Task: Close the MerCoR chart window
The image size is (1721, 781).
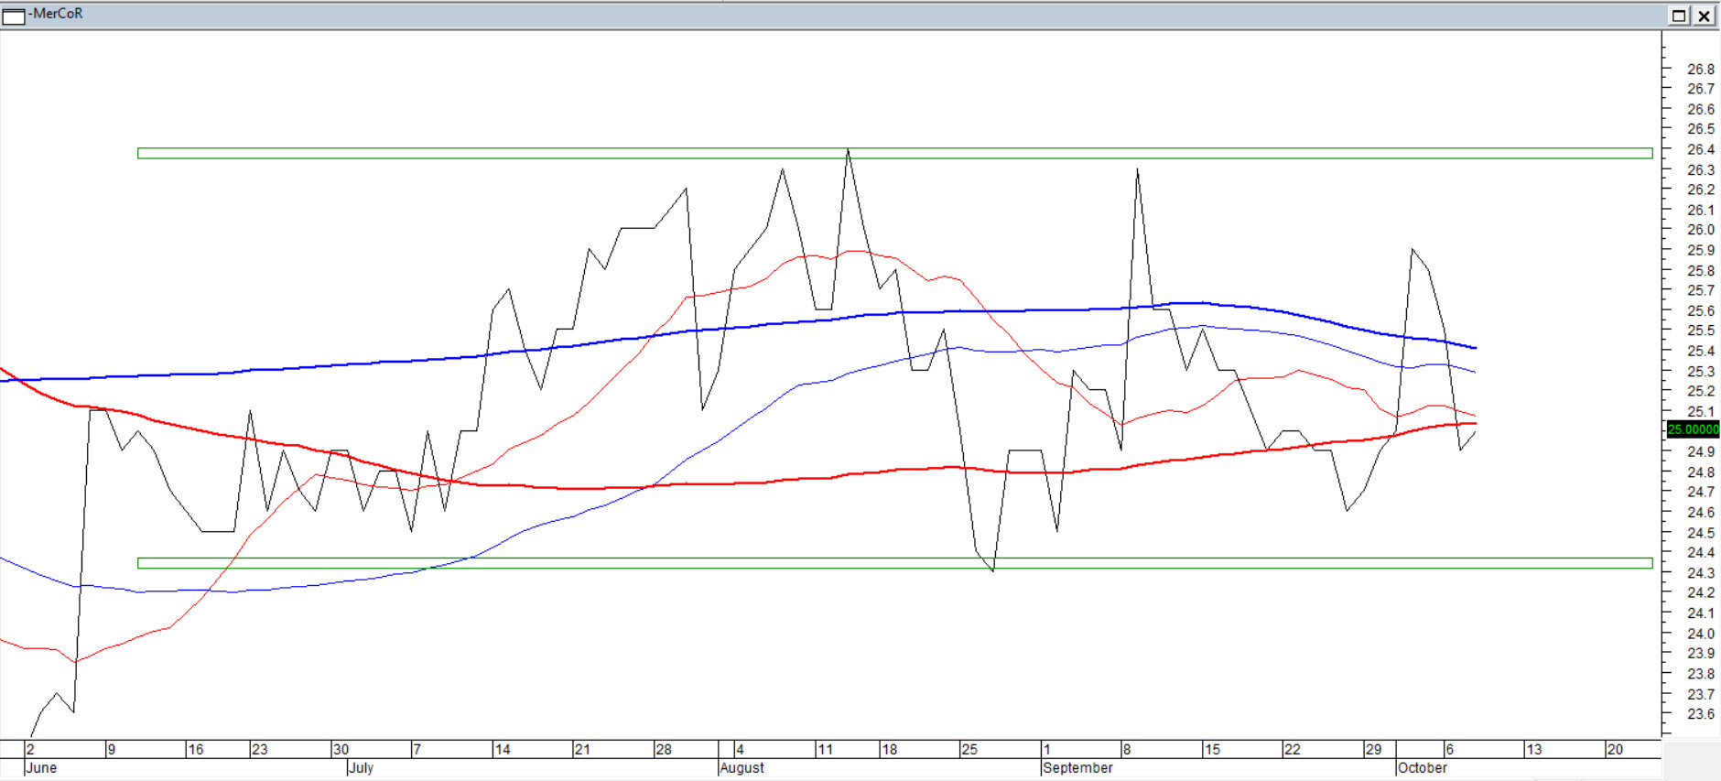Action: coord(1704,16)
